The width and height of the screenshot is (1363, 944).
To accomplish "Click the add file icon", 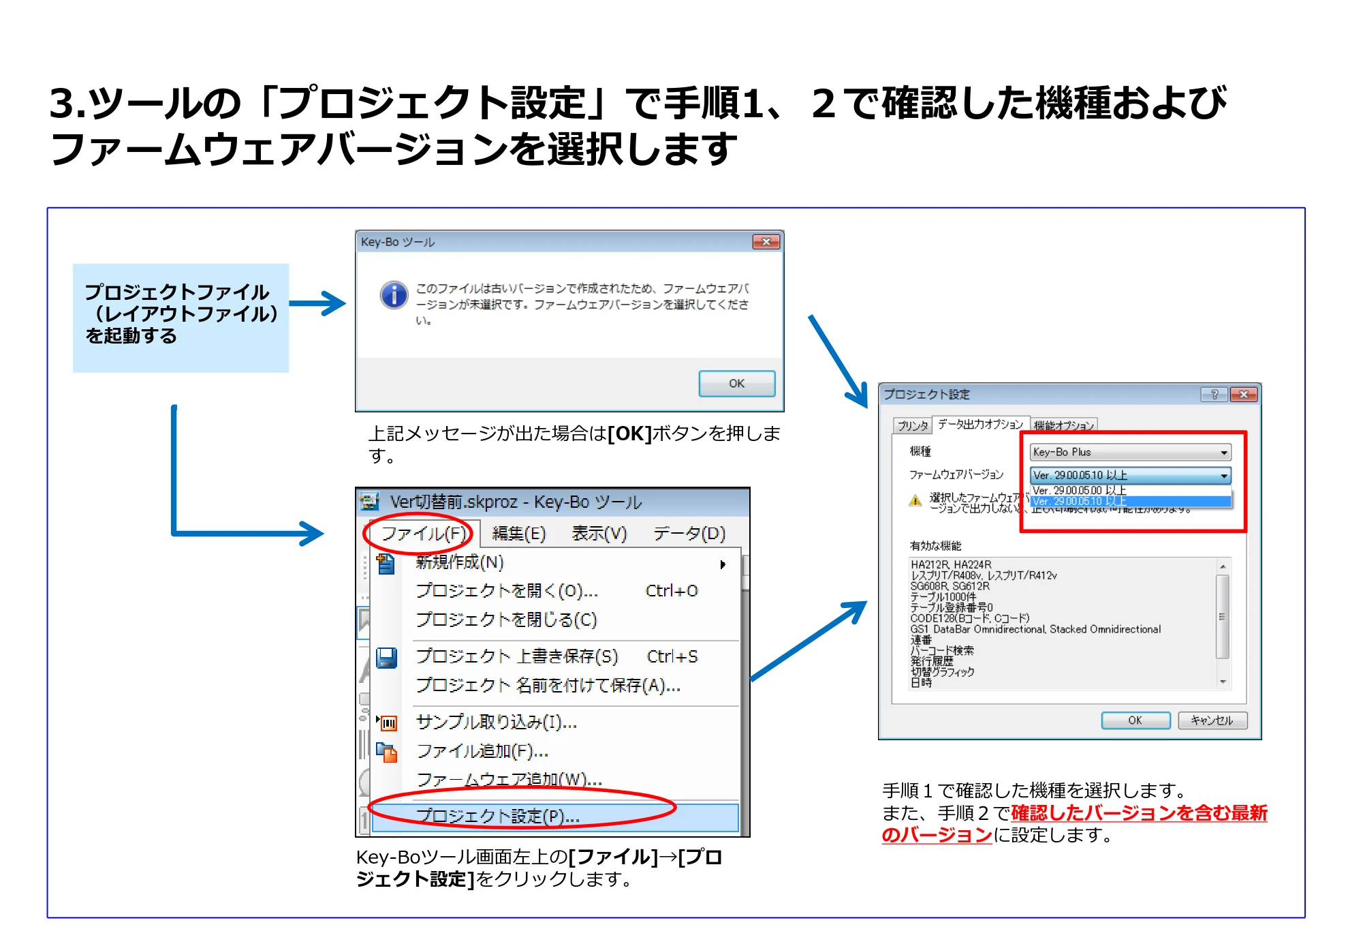I will pyautogui.click(x=387, y=752).
